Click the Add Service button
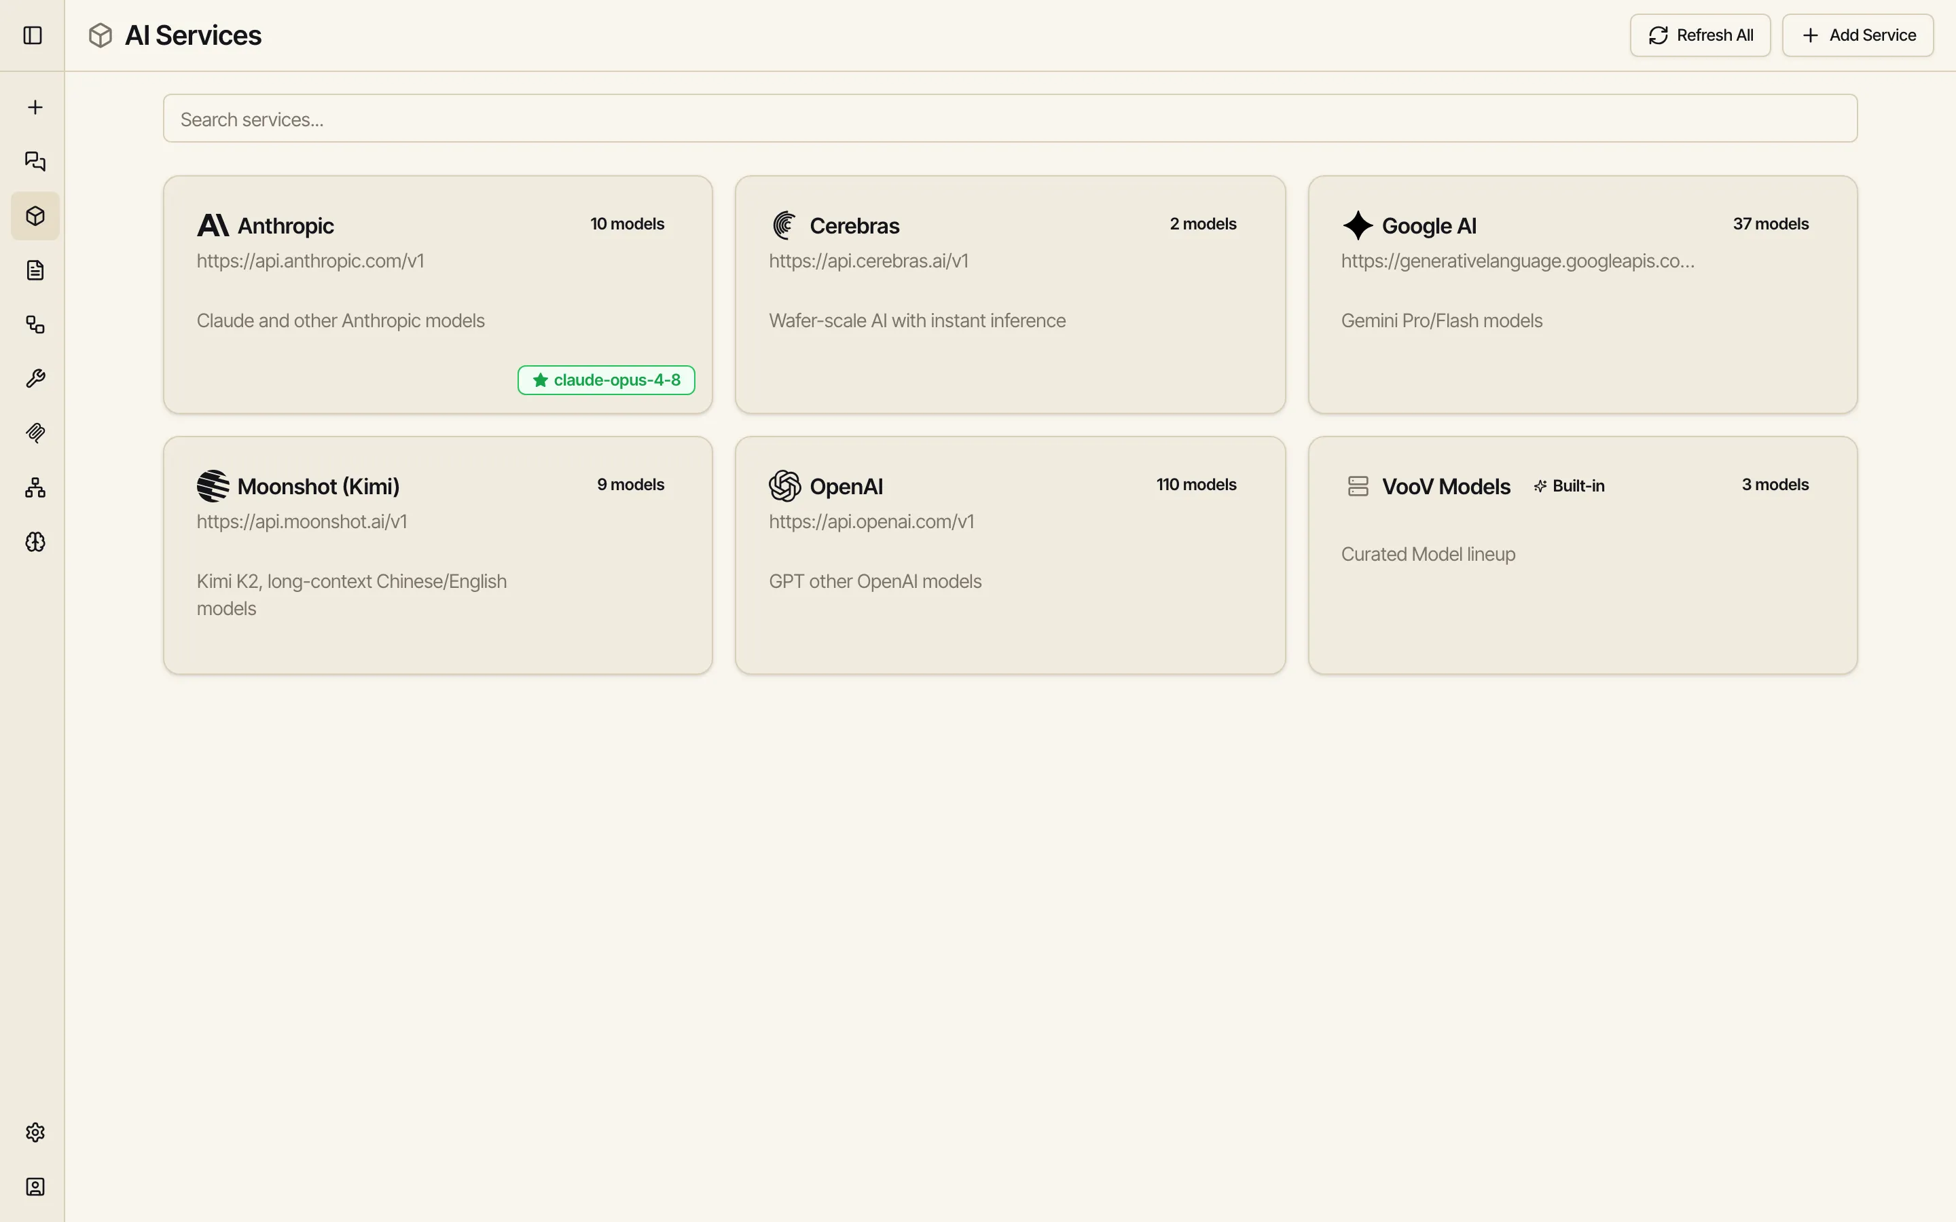The width and height of the screenshot is (1956, 1222). point(1858,35)
